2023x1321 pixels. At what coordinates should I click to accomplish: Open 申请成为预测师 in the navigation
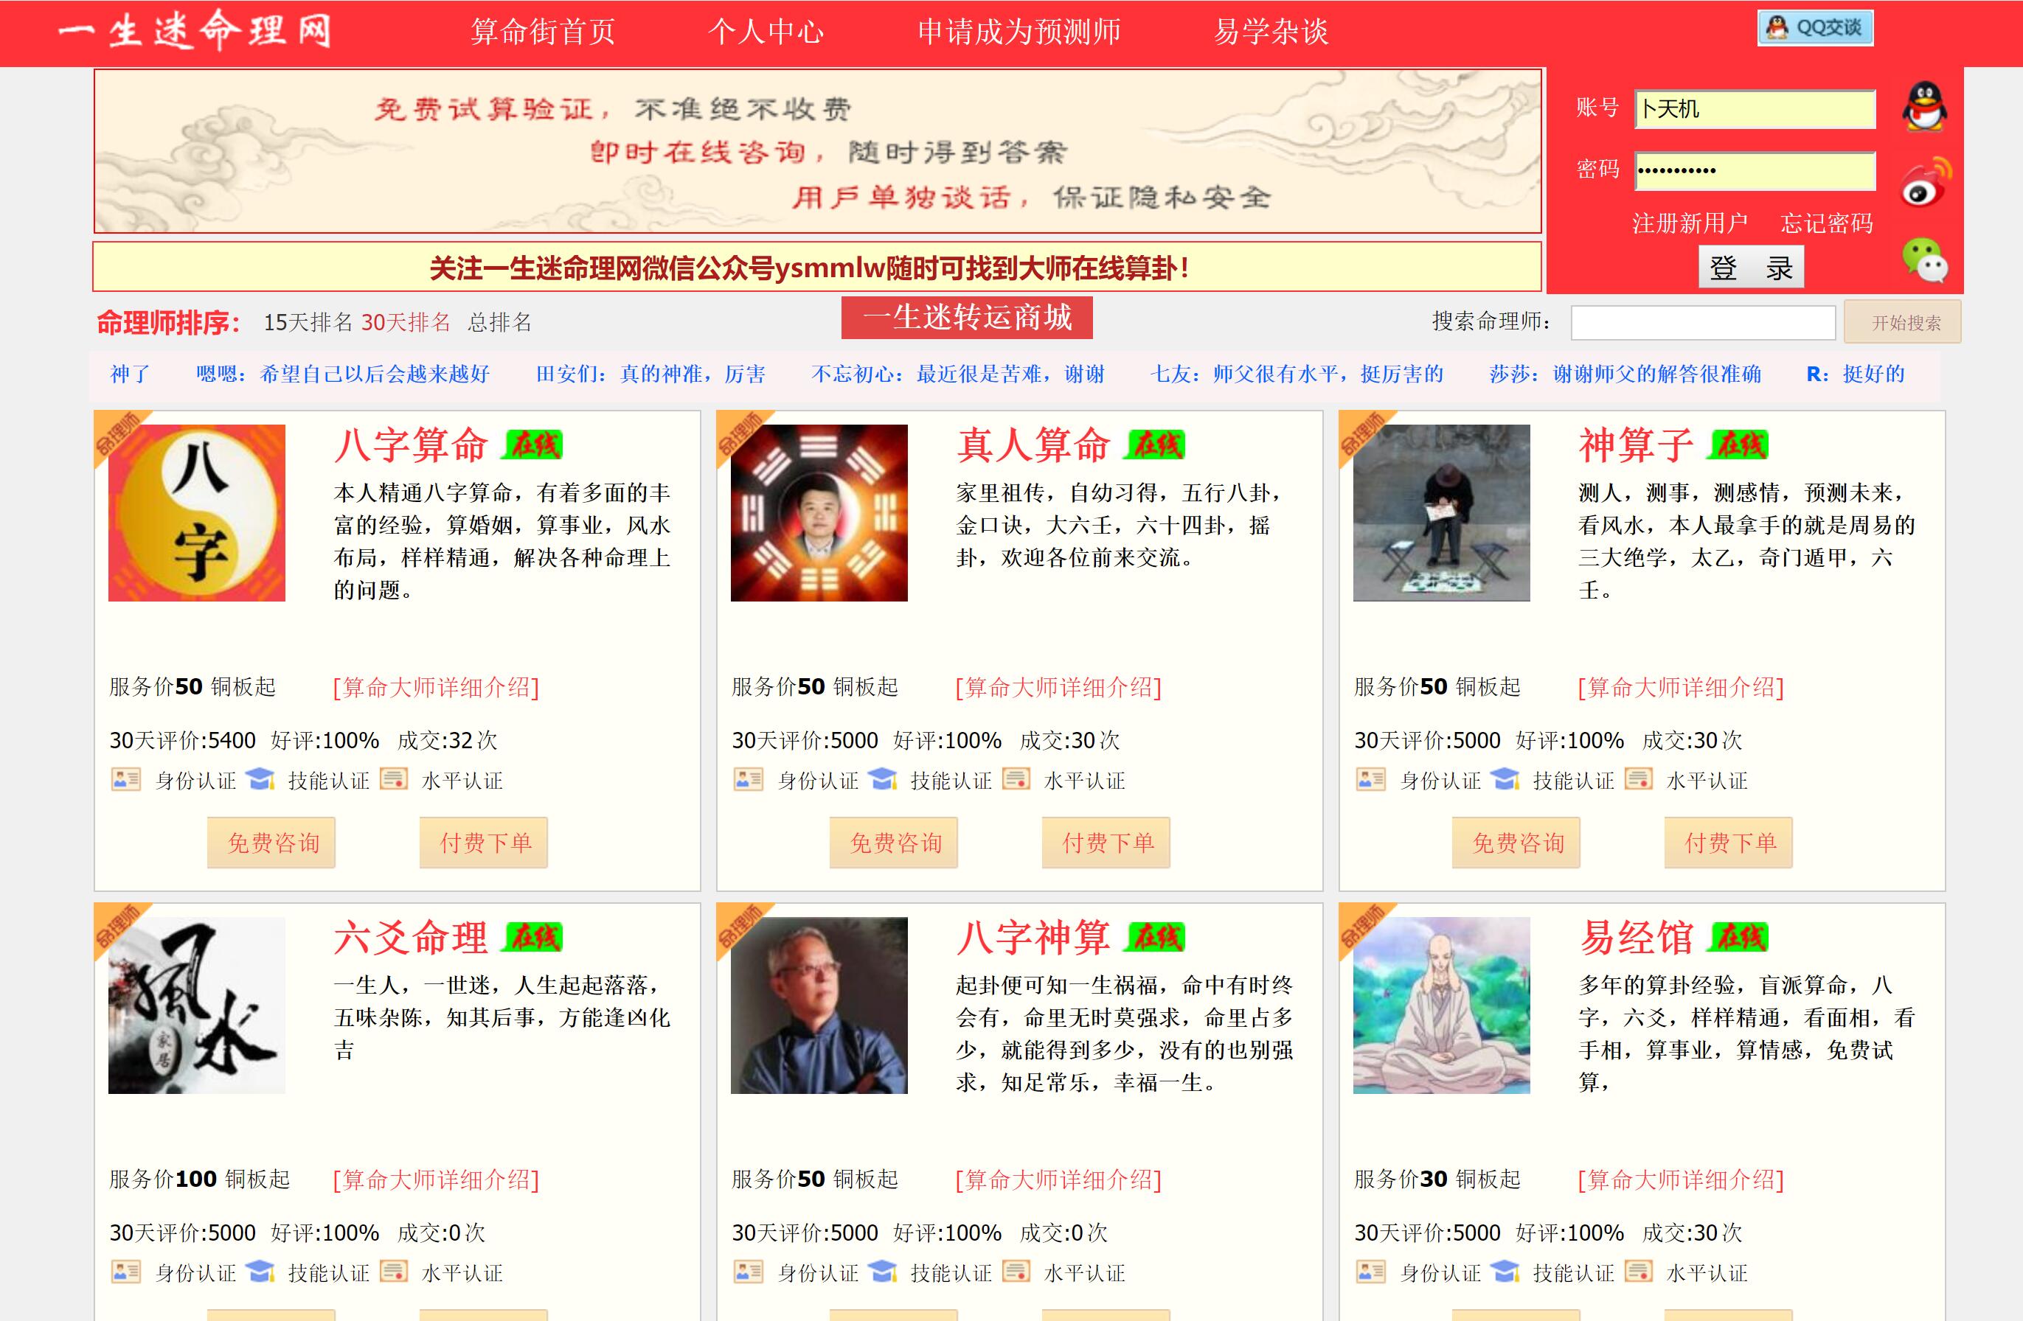pyautogui.click(x=1019, y=32)
